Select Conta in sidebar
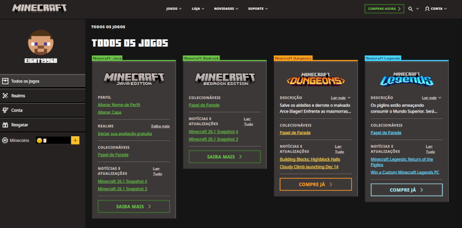This screenshot has height=228, width=462. point(43,110)
